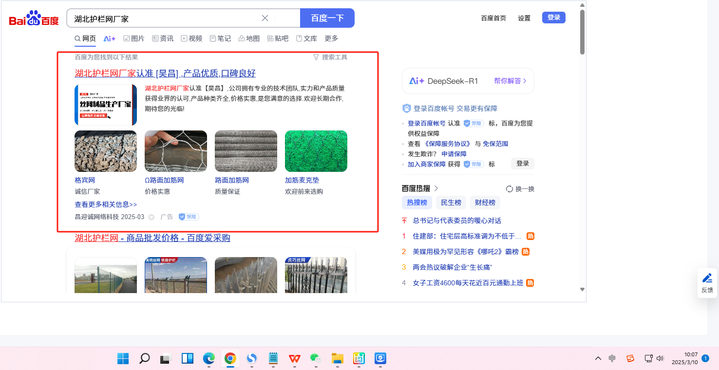Open the 反馈 feedback pencil icon

coord(707,278)
